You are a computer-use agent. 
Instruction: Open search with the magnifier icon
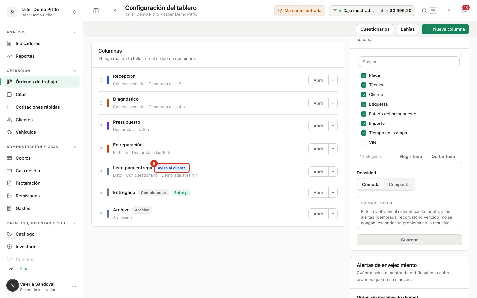(424, 11)
